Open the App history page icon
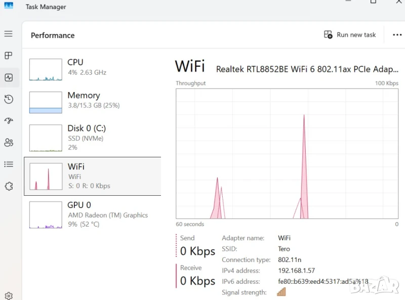This screenshot has height=300, width=405. pyautogui.click(x=9, y=99)
